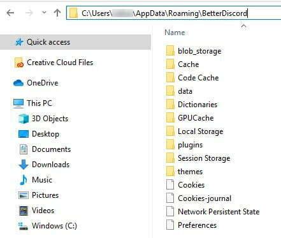Open 3D Objects folder in sidebar
Screen dimensions: 281x238
tap(50, 119)
